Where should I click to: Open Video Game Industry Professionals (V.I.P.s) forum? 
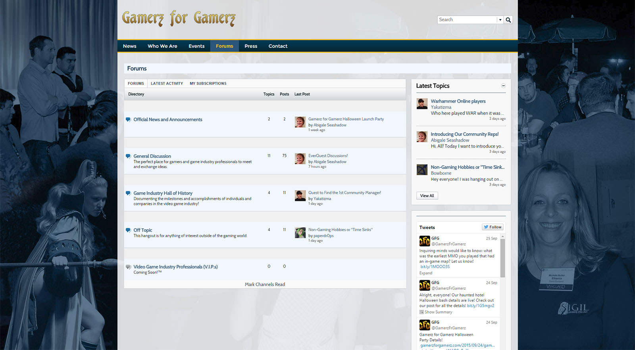click(x=175, y=267)
